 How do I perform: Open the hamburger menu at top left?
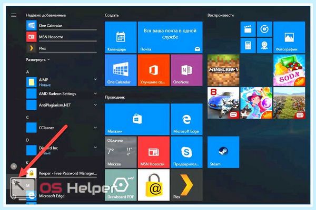tap(14, 15)
